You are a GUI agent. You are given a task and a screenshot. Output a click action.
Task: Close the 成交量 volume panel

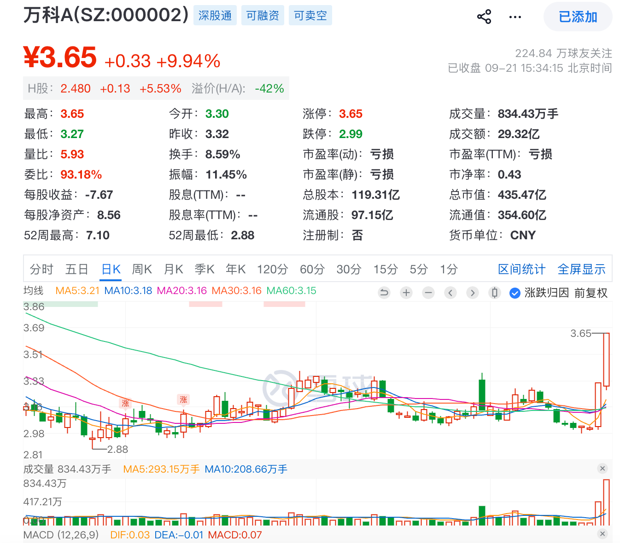pyautogui.click(x=602, y=468)
